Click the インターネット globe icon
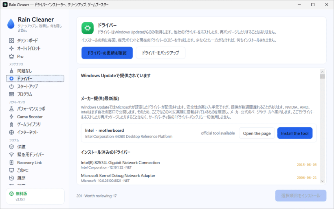Viewport: 334px width, 209px height. (11, 132)
